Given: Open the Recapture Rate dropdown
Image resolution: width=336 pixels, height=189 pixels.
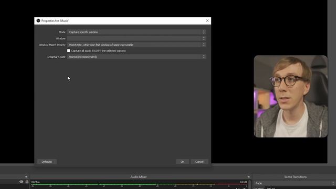Looking at the screenshot, I should pos(136,57).
